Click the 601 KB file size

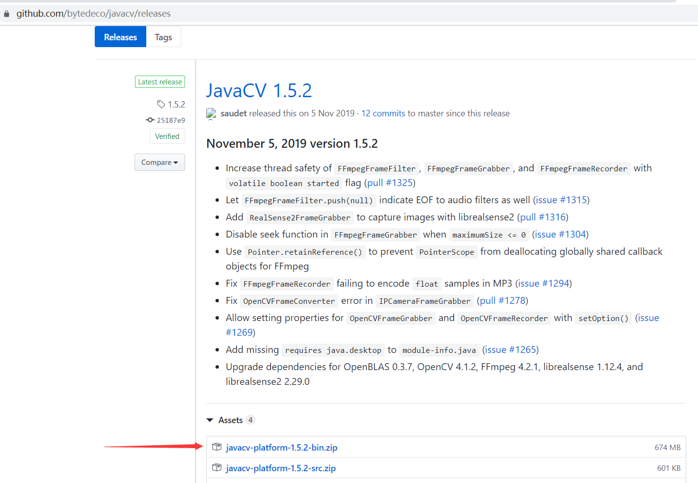coord(669,468)
